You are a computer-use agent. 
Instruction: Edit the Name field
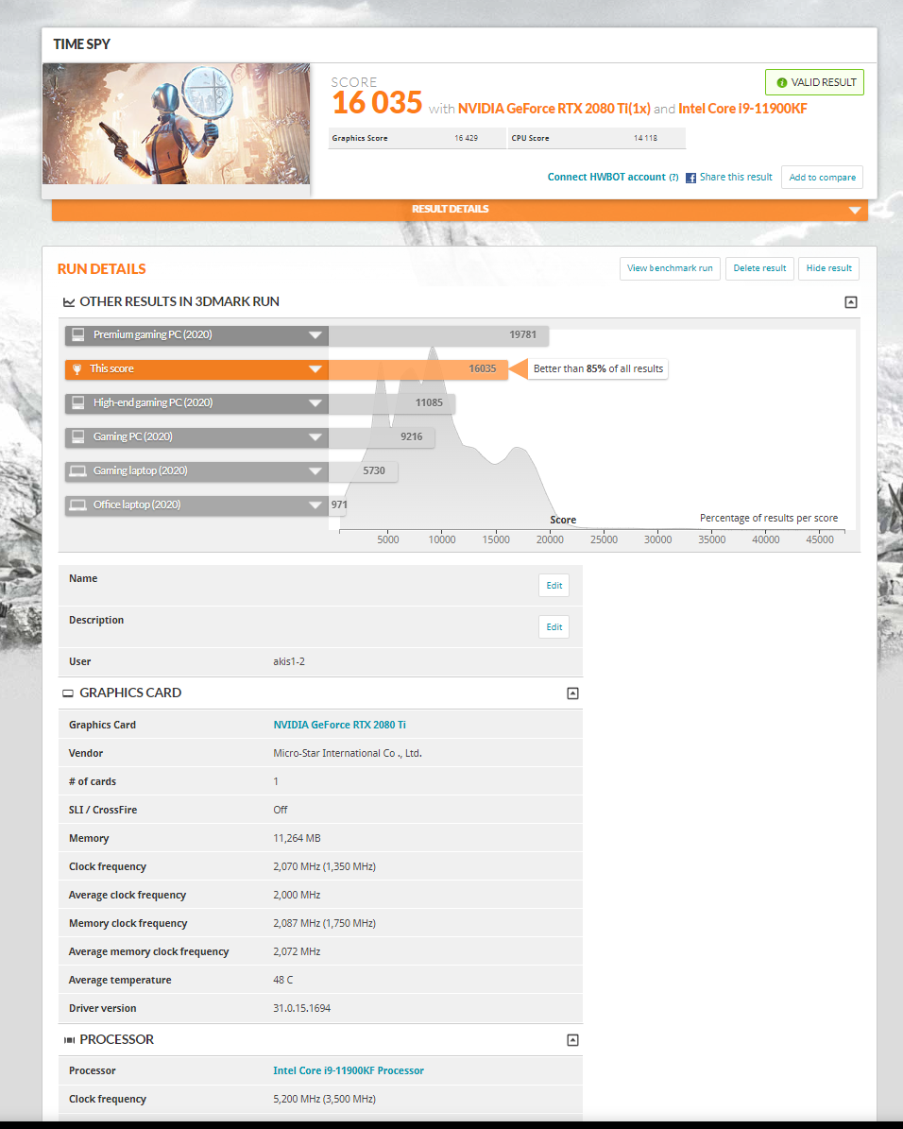554,586
